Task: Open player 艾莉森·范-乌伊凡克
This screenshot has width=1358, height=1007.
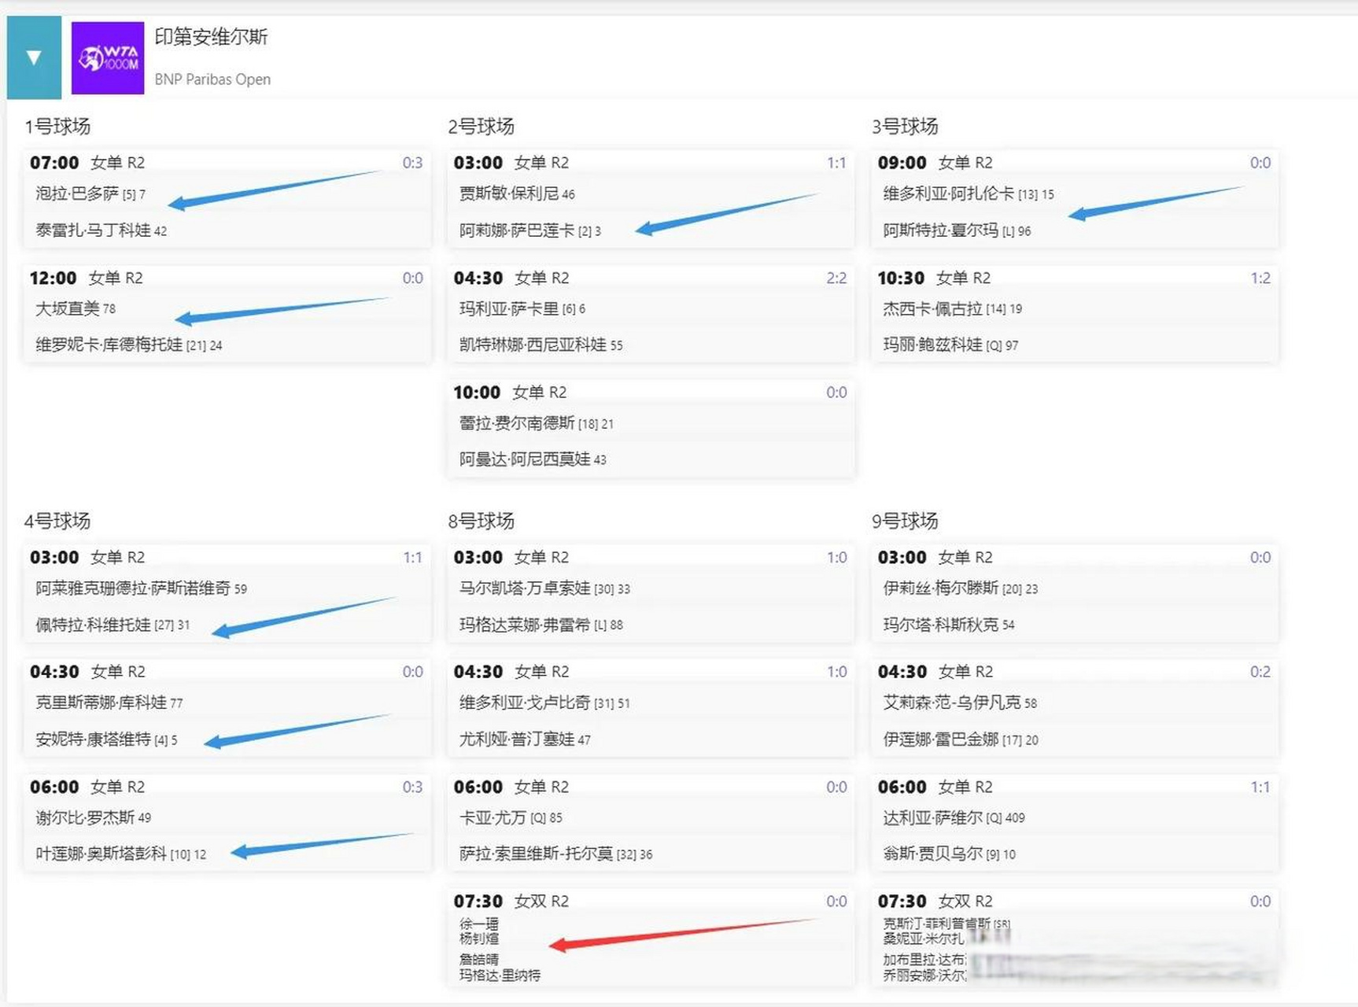Action: [952, 703]
